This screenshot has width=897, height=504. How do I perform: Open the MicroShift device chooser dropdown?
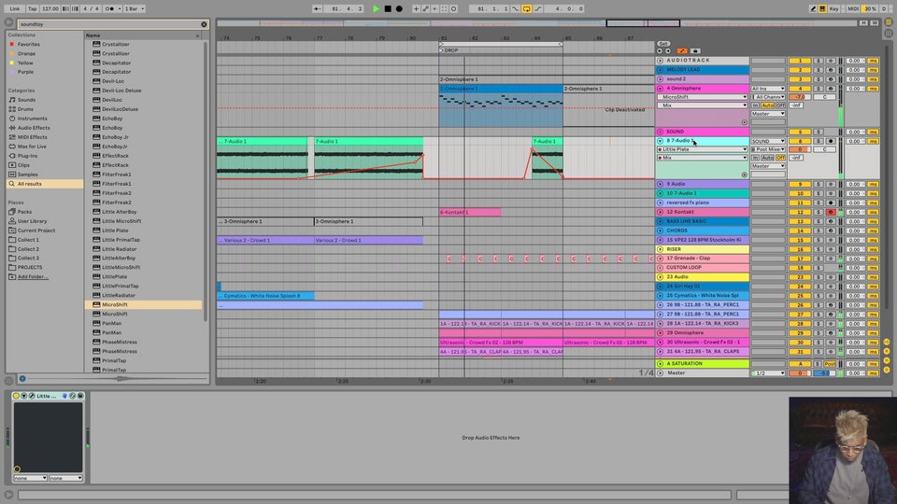[x=702, y=97]
